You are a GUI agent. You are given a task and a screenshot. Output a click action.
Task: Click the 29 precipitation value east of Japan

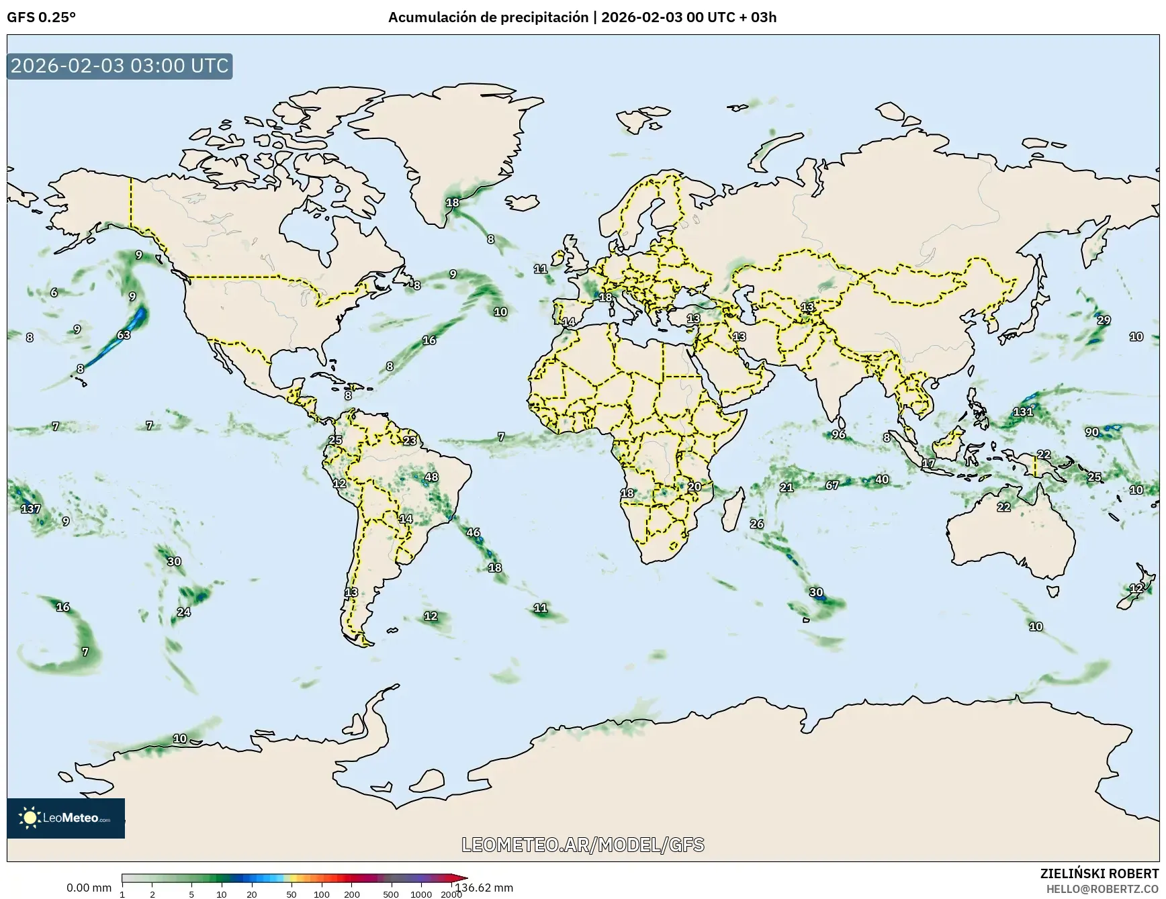pos(1104,320)
